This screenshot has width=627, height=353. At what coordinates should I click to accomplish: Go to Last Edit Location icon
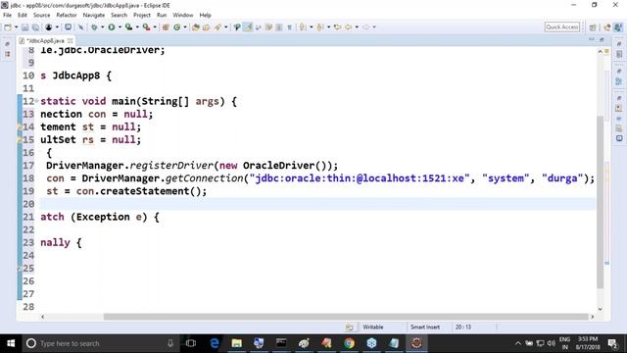click(337, 27)
